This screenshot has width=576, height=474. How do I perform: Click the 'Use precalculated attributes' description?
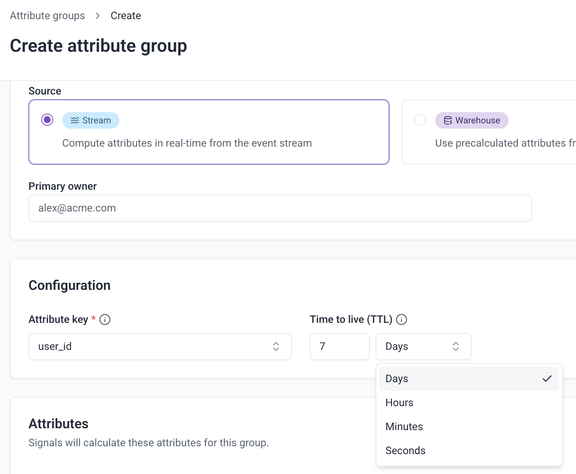(x=506, y=143)
